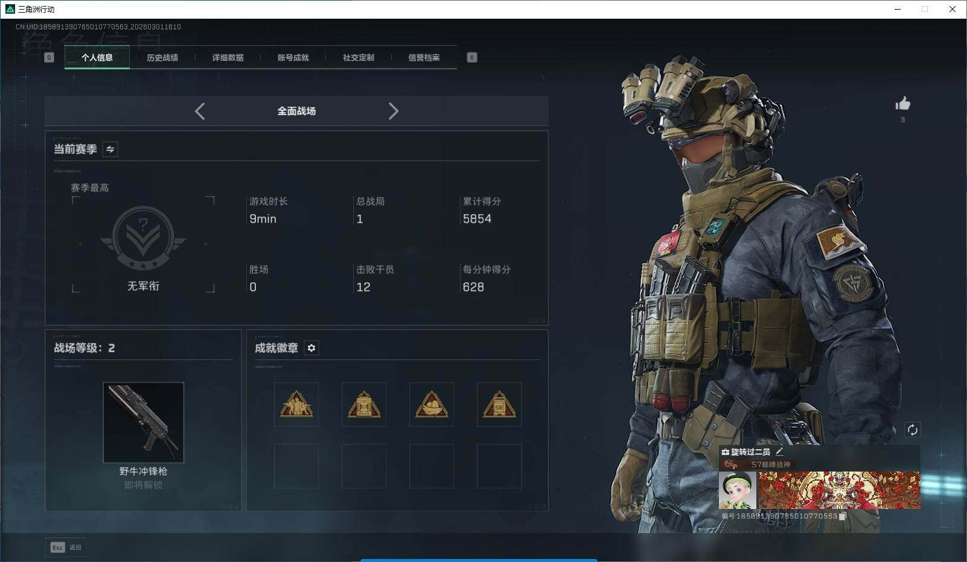
Task: Click the season swap icon next to 当前赛季
Action: point(110,149)
